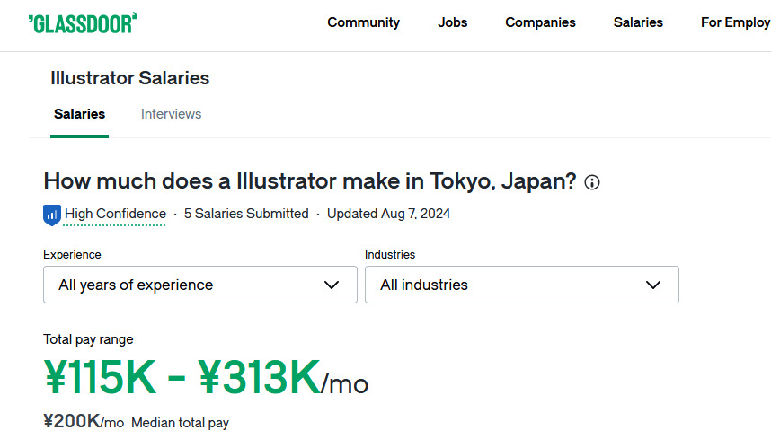The height and width of the screenshot is (448, 771).
Task: Click the Total pay range label
Action: pyautogui.click(x=88, y=339)
